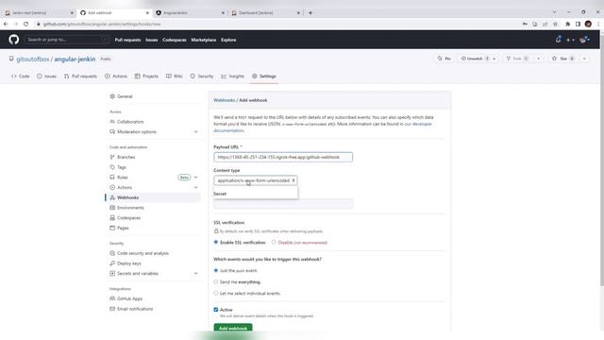The height and width of the screenshot is (340, 604).
Task: Open the Content type dropdown
Action: (256, 180)
